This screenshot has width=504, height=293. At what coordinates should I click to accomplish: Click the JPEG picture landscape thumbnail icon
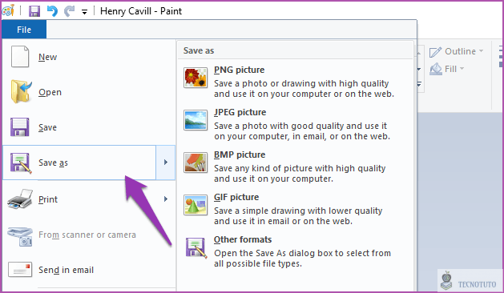tap(196, 120)
